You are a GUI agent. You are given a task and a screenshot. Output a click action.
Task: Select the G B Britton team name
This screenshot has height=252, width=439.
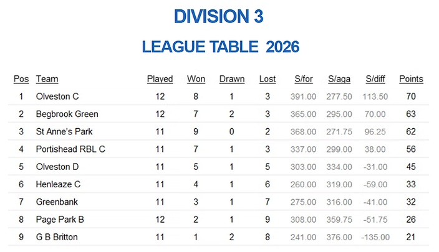coord(57,237)
